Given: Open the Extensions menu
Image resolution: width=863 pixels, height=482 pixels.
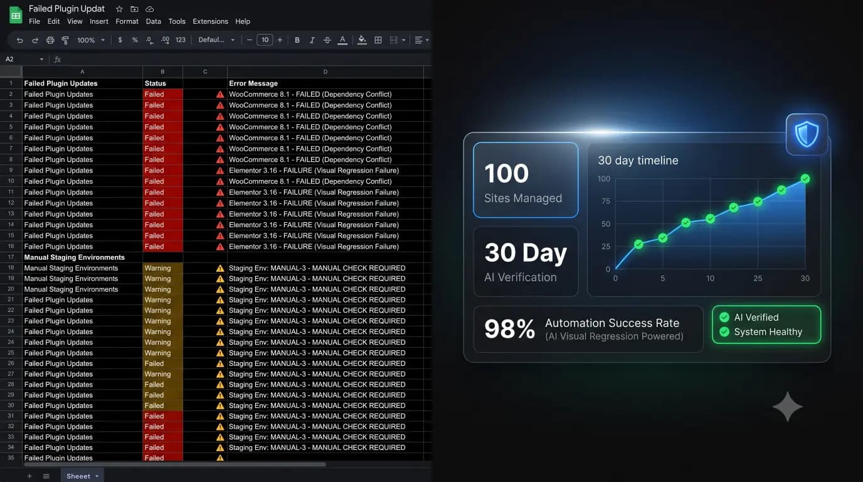Looking at the screenshot, I should tap(211, 21).
